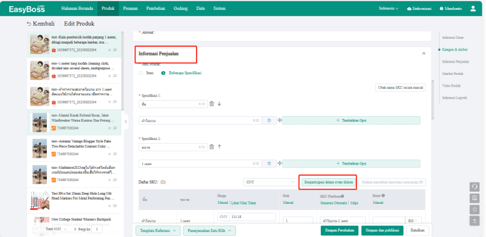Open the Sistem menu
This screenshot has width=486, height=237.
point(219,9)
